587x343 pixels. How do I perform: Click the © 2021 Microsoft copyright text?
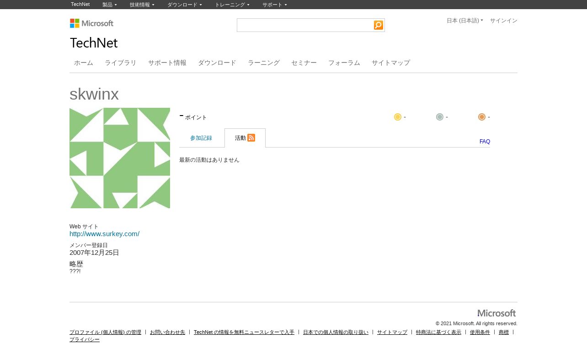coord(476,323)
